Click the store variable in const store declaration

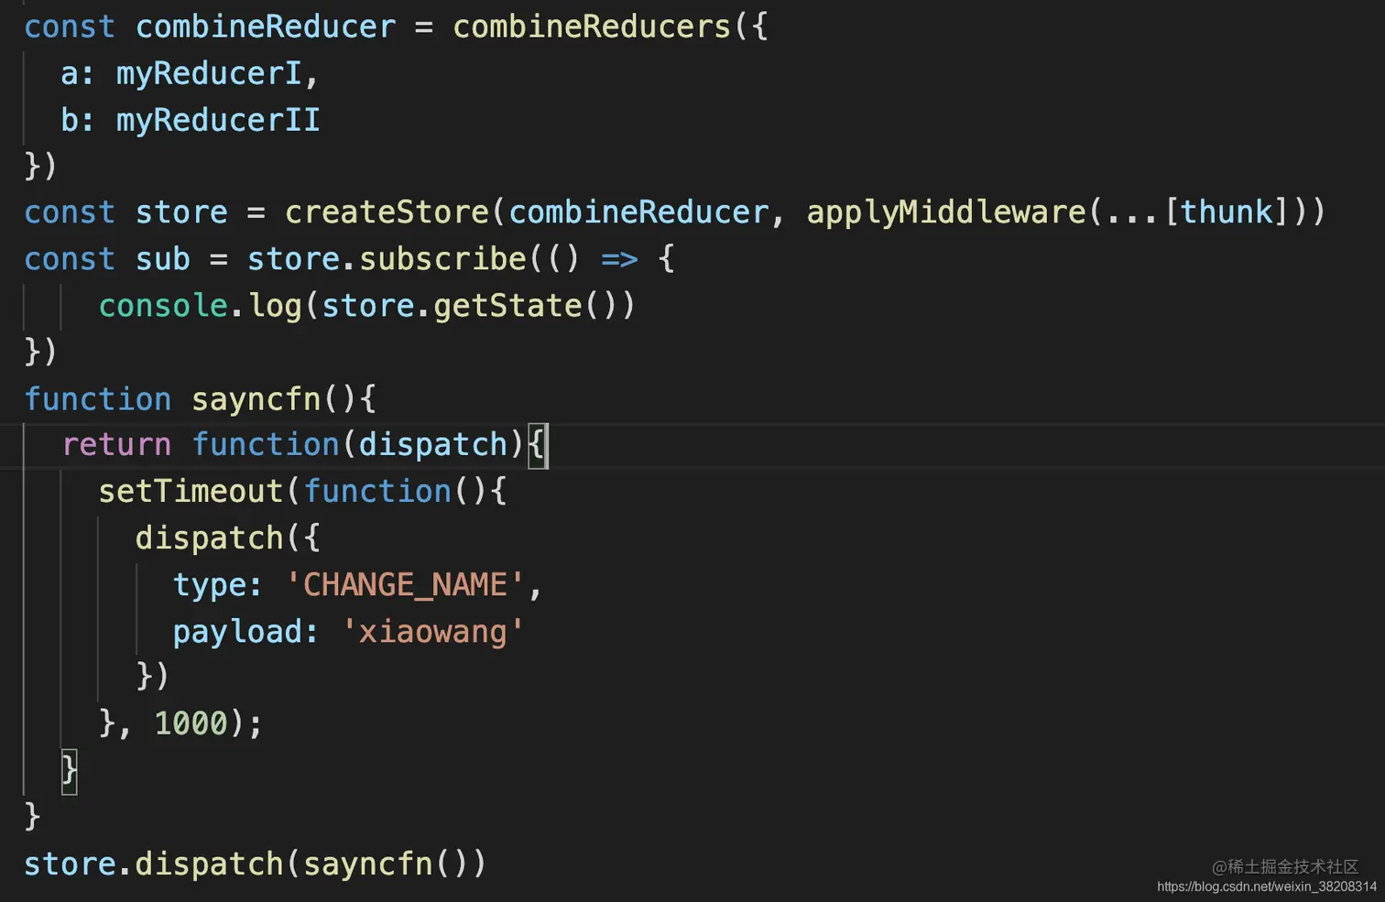[181, 212]
